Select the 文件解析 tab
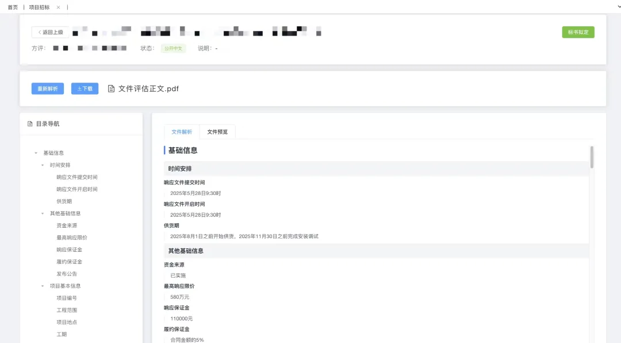Image resolution: width=621 pixels, height=343 pixels. (182, 132)
